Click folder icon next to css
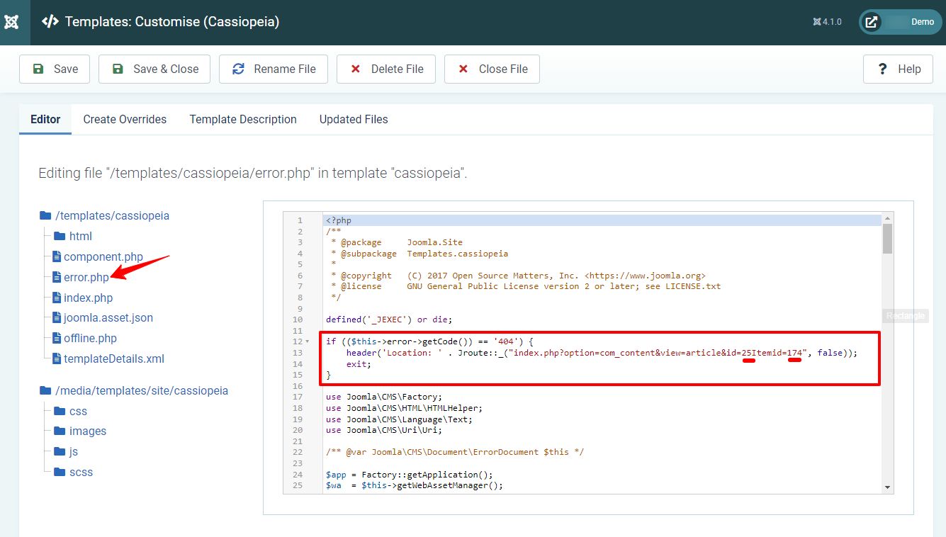Viewport: 946px width, 537px height. pyautogui.click(x=60, y=411)
